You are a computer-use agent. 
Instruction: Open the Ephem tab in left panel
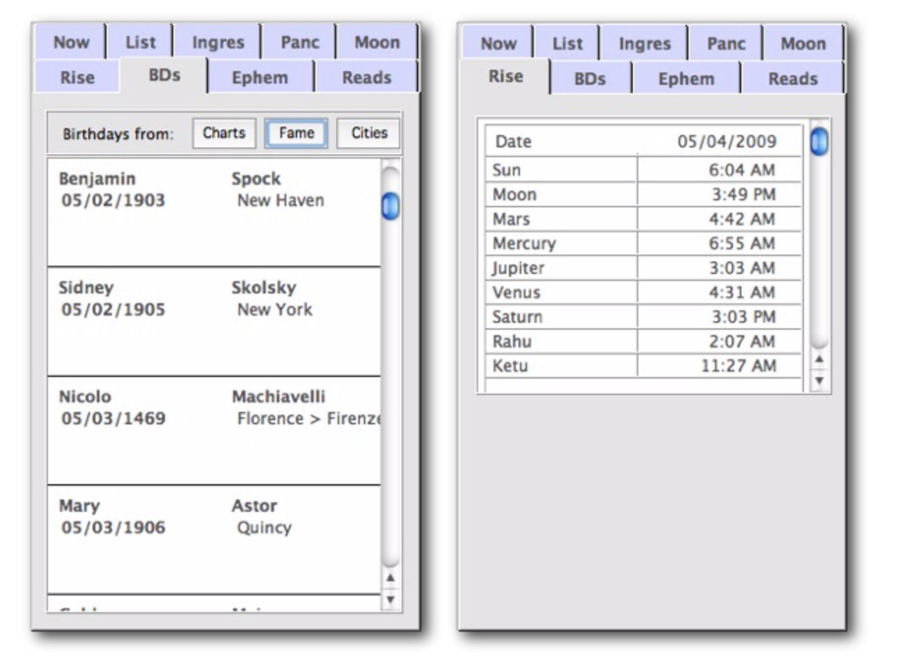pos(260,77)
